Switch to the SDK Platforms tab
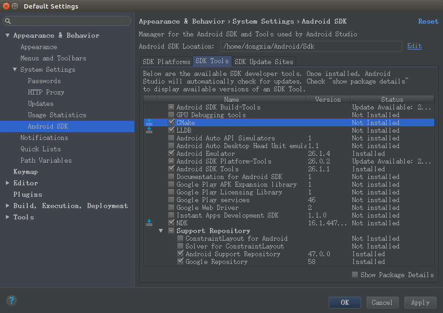443x313 pixels. (x=166, y=61)
